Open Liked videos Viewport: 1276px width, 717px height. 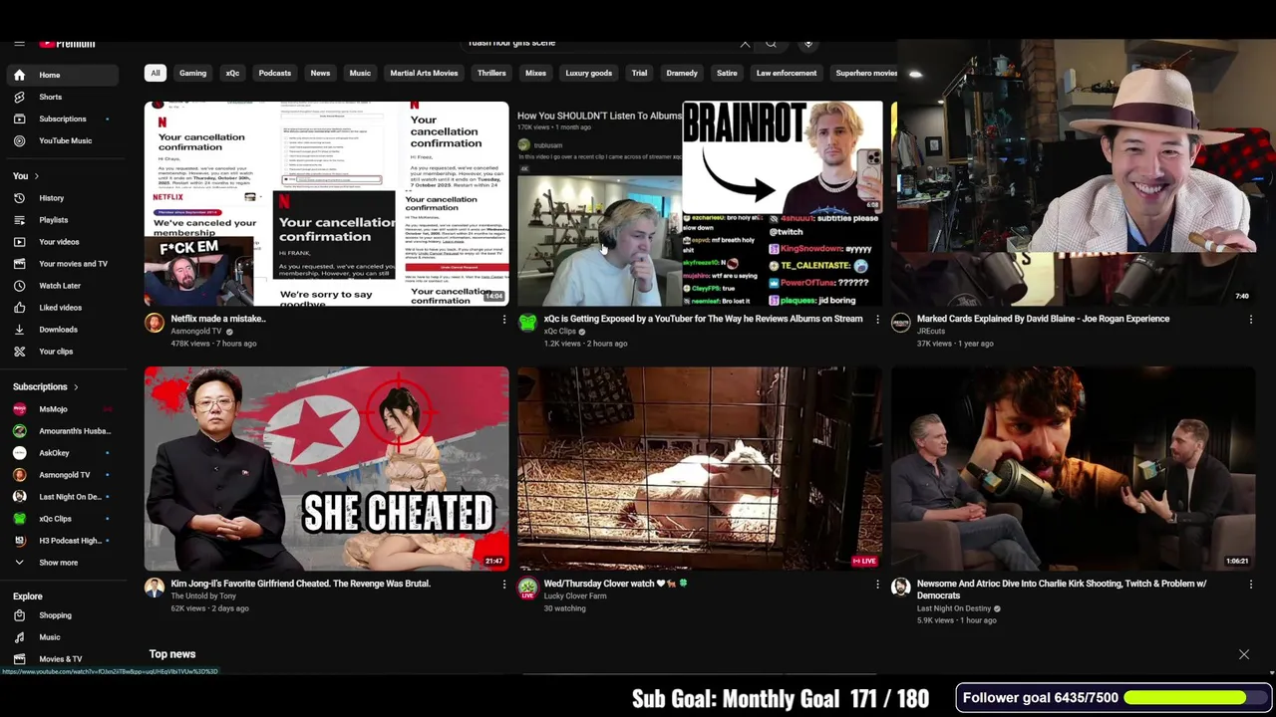63,308
